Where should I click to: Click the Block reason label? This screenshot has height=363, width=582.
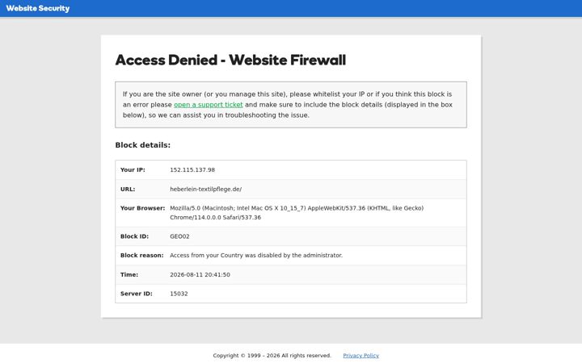pyautogui.click(x=141, y=256)
